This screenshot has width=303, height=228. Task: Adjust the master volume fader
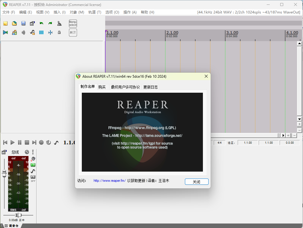click(x=4, y=173)
